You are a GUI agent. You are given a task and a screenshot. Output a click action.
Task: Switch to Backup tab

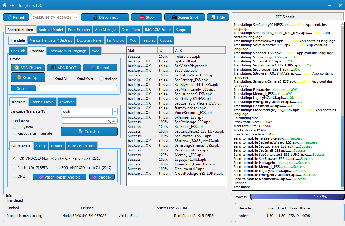click(41, 146)
